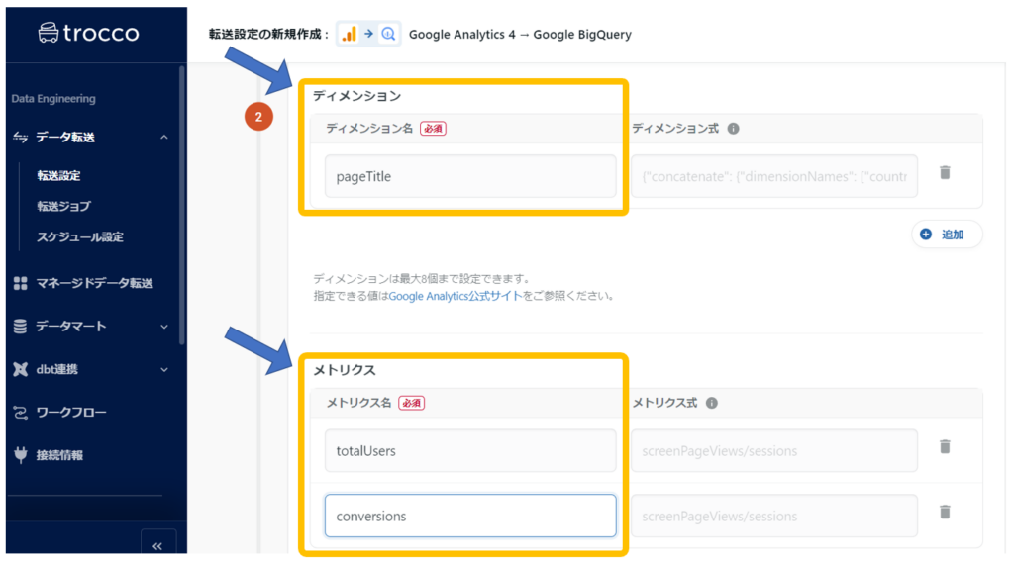The height and width of the screenshot is (565, 1014).
Task: Expand the データマート menu
Action: click(163, 326)
